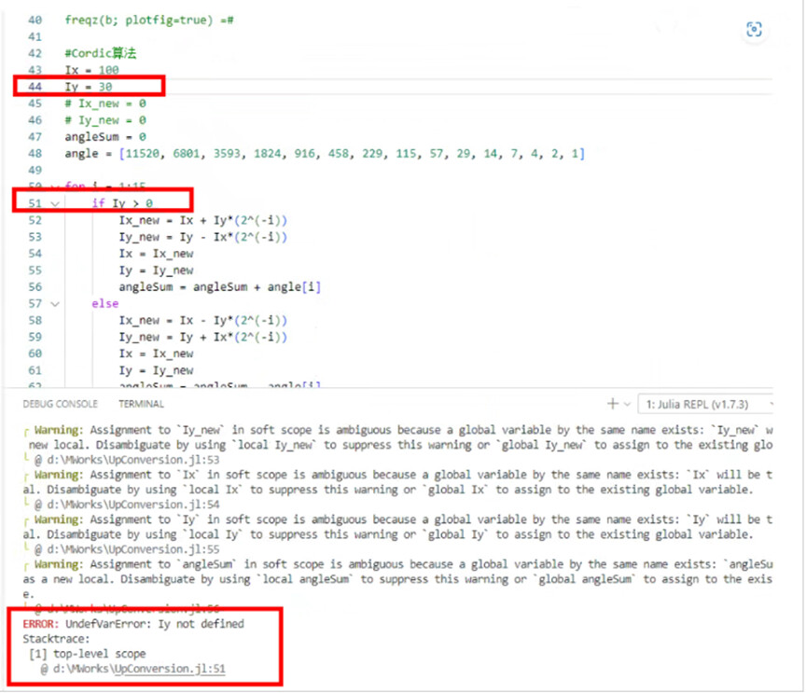The image size is (807, 693).
Task: Open the Julia REPL (v1.7.3) terminal selector
Action: click(x=705, y=405)
